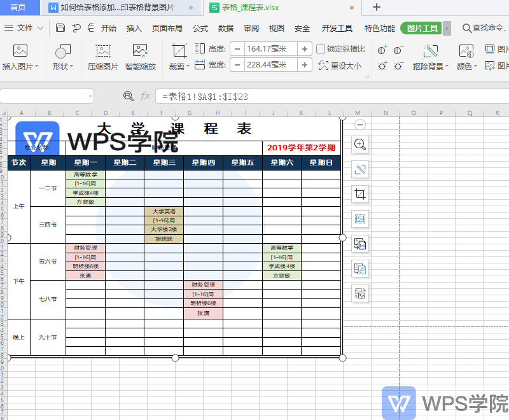
Task: Click column N header
Action: pyautogui.click(x=386, y=113)
